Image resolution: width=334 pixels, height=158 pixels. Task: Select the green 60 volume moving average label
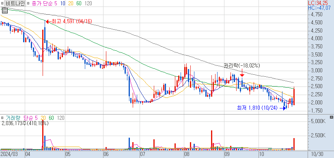[x=51, y=118]
